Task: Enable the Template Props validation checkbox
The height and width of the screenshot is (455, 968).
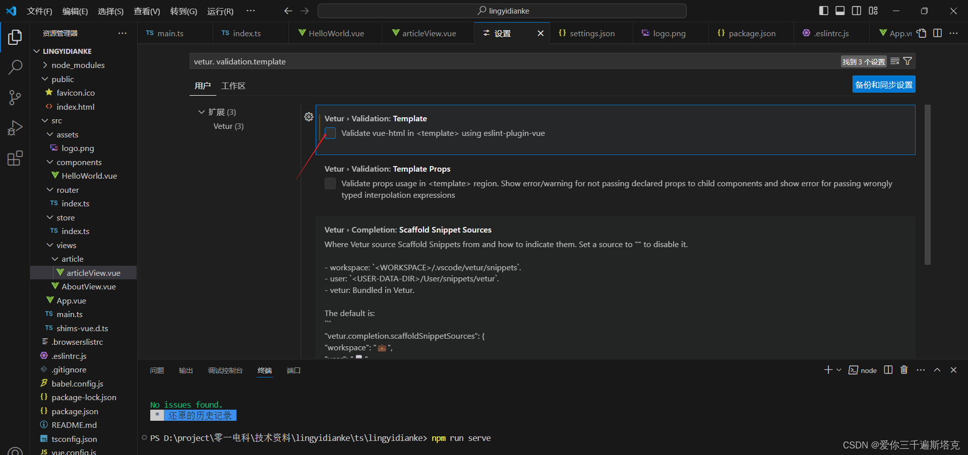Action: [330, 183]
